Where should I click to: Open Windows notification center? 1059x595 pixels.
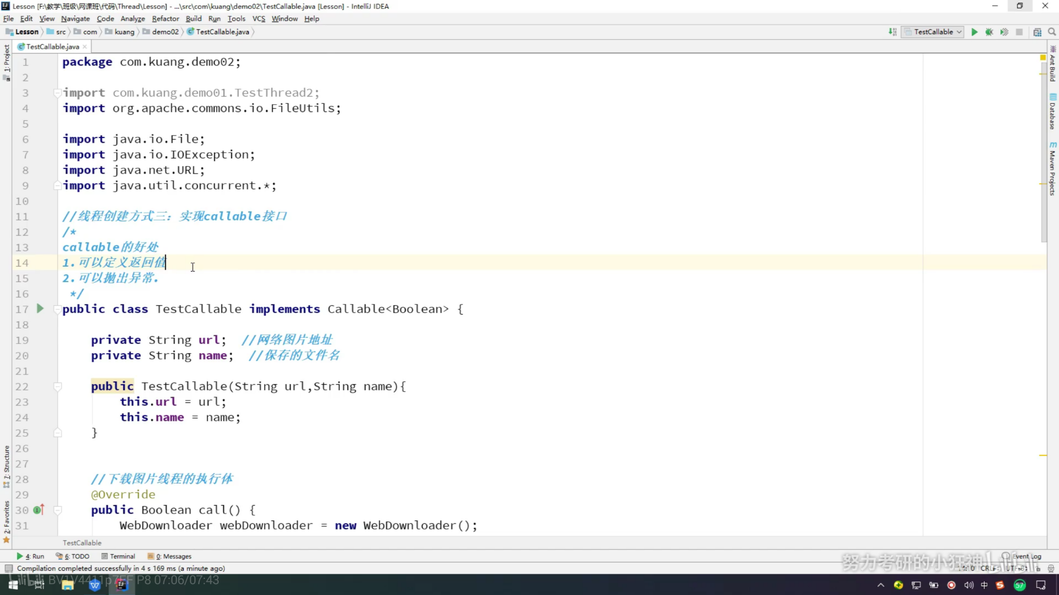coord(1041,585)
